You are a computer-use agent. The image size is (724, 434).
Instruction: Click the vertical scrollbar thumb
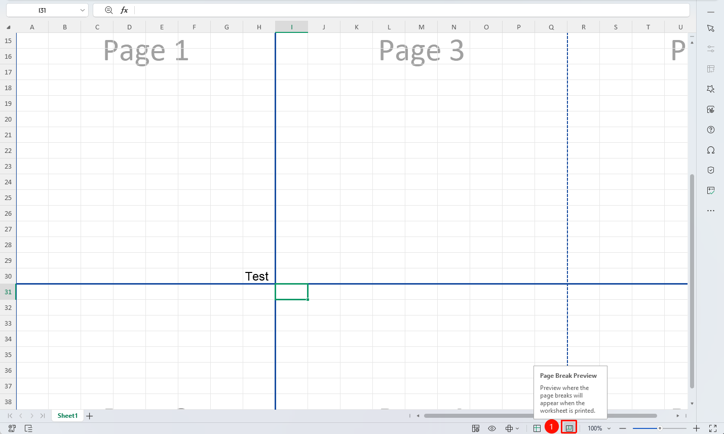[x=692, y=282]
